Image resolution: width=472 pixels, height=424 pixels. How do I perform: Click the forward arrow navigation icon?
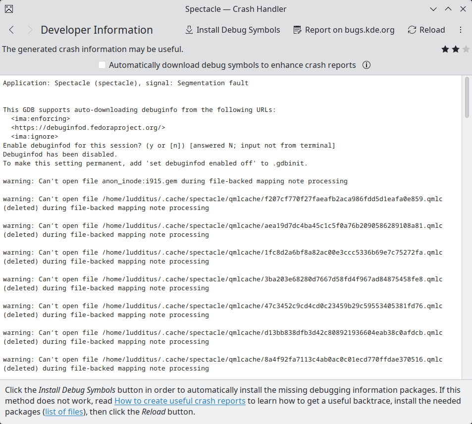(x=30, y=30)
